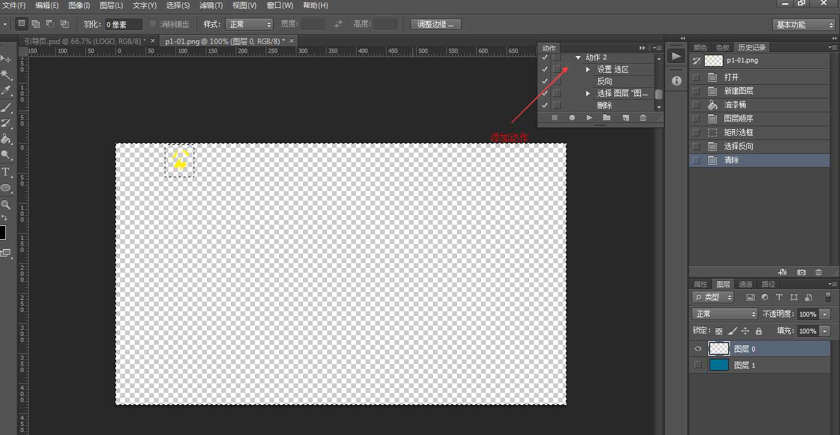Select the Type tool in toolbox
The image size is (840, 435).
click(x=5, y=172)
